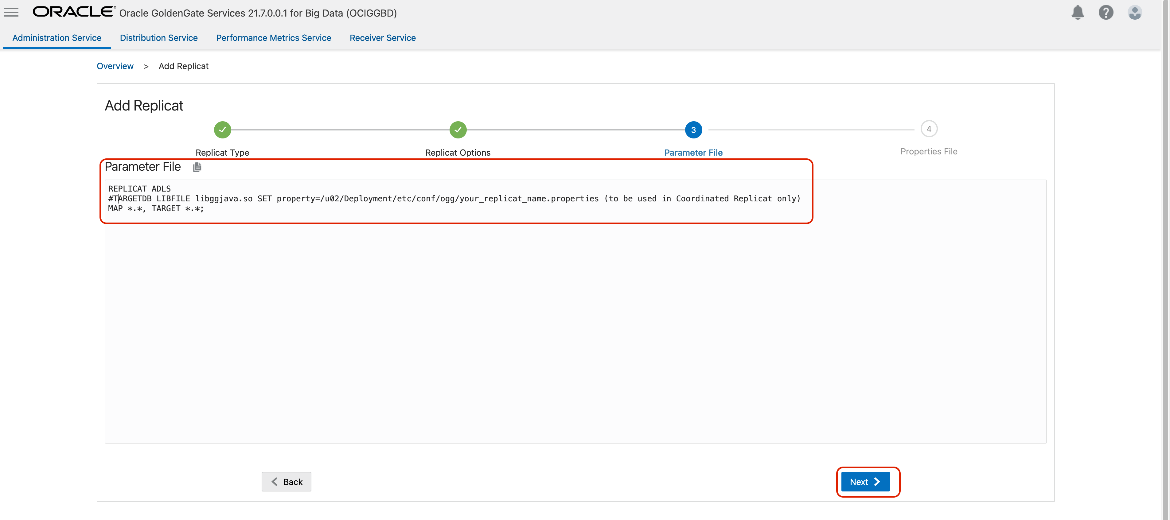Copy parameter file using clipboard icon
Image resolution: width=1170 pixels, height=520 pixels.
click(x=197, y=167)
